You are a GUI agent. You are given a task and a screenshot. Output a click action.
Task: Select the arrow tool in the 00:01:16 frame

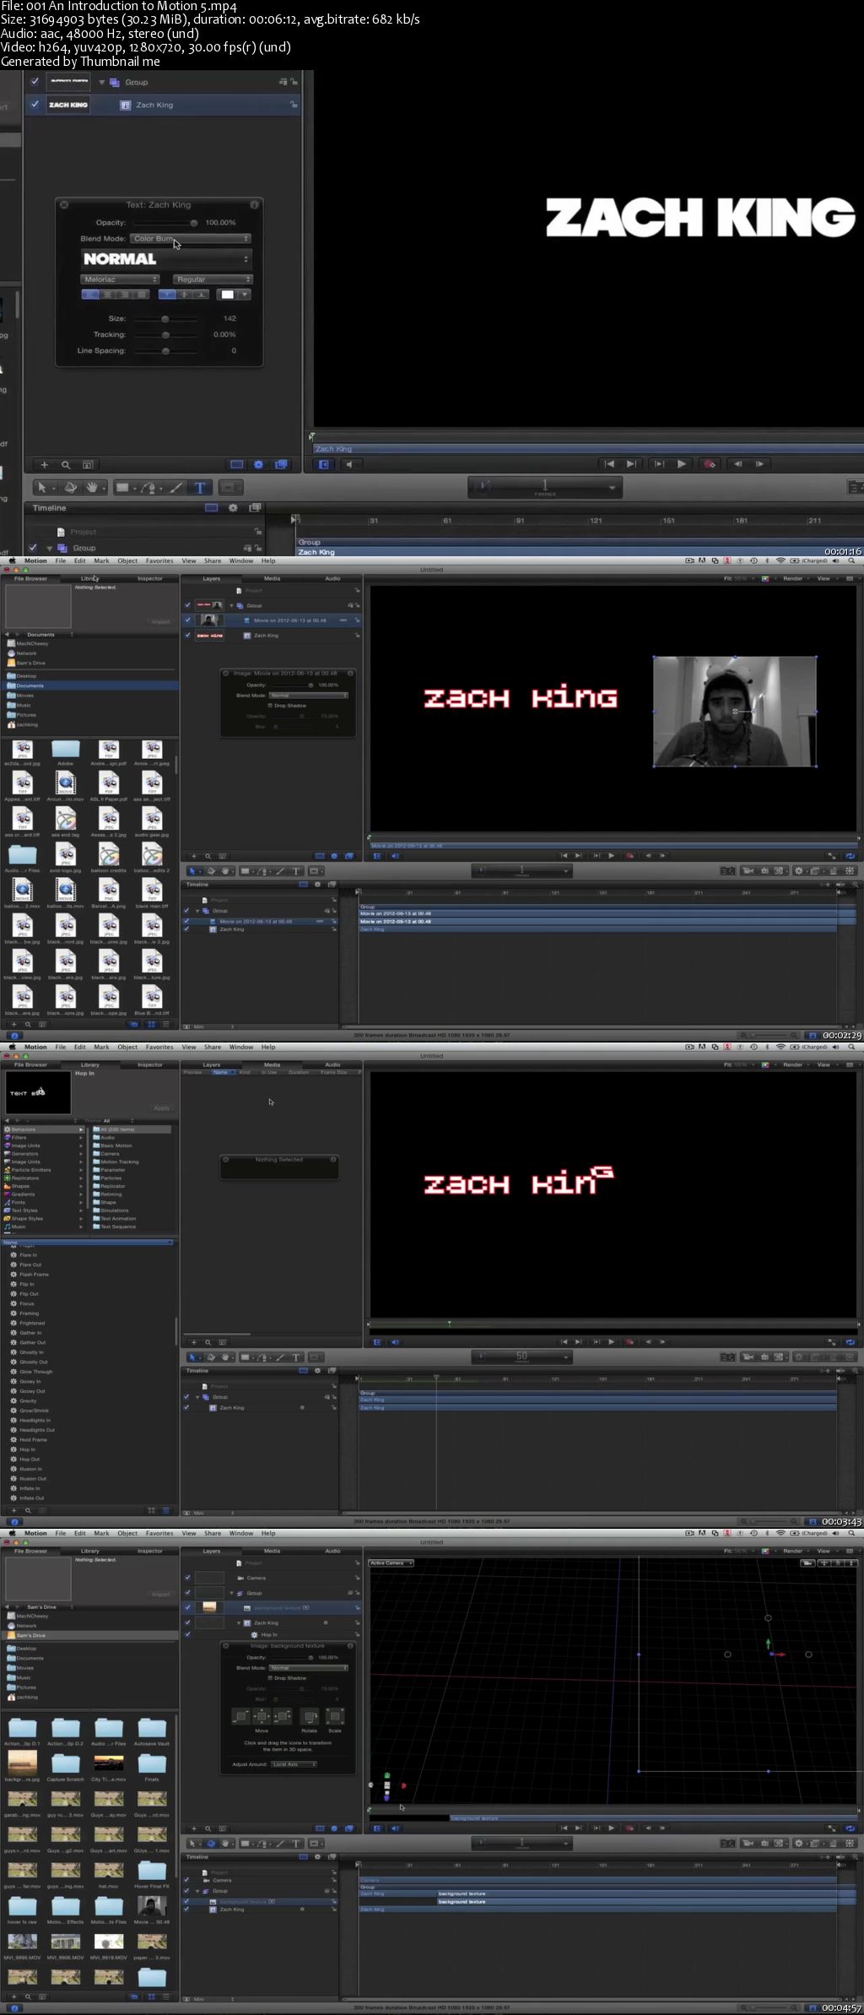pos(42,487)
